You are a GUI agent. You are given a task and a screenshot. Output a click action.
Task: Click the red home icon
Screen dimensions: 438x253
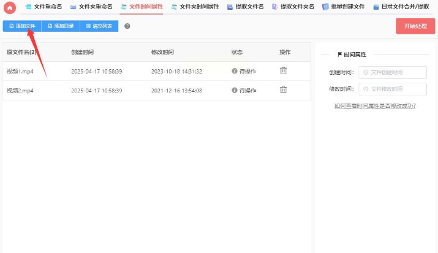[9, 7]
